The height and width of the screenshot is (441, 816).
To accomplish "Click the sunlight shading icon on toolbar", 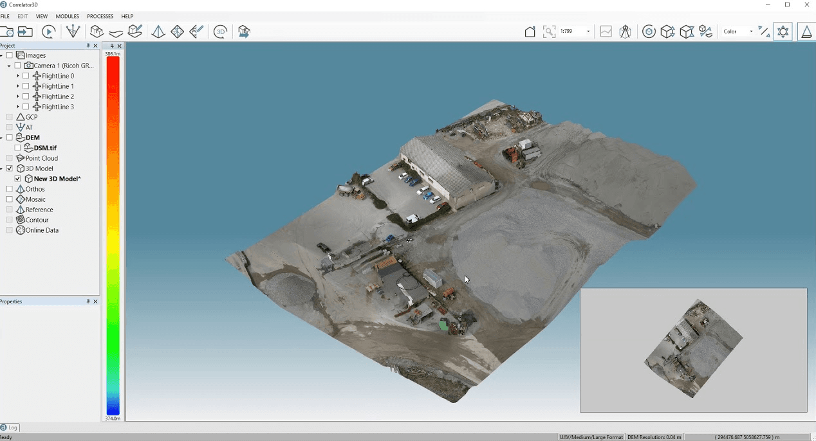I will (783, 31).
